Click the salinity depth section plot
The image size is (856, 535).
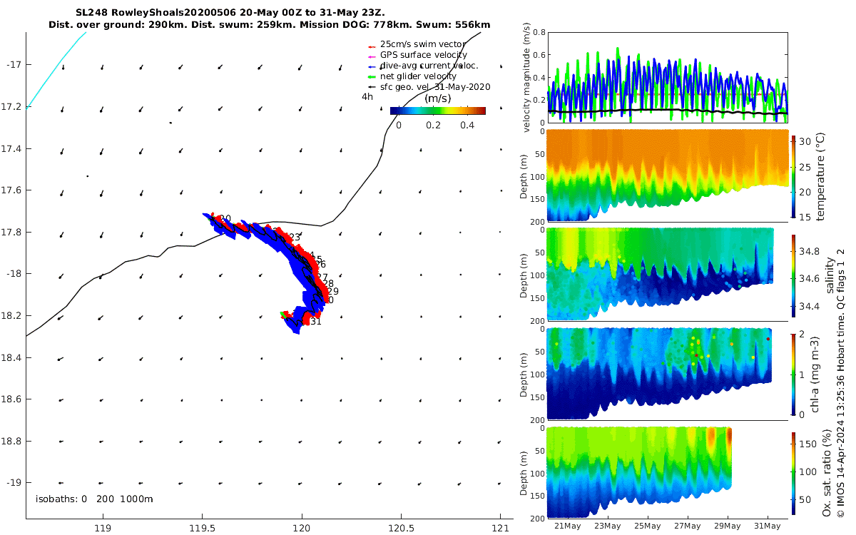(668, 275)
